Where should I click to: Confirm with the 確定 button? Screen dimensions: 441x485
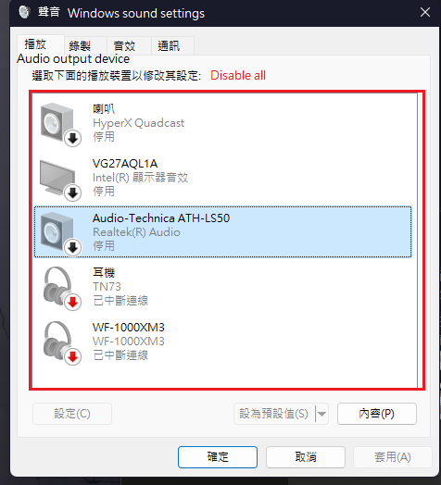[218, 457]
